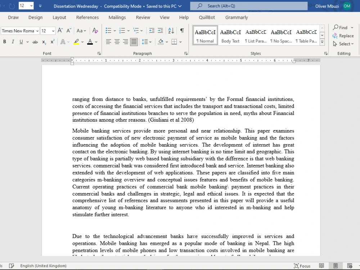Toggle Italic formatting
Image resolution: width=360 pixels, height=270 pixels.
pyautogui.click(x=13, y=42)
